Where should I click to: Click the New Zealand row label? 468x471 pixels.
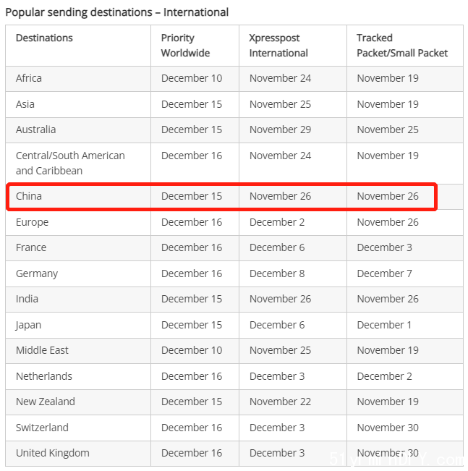46,402
